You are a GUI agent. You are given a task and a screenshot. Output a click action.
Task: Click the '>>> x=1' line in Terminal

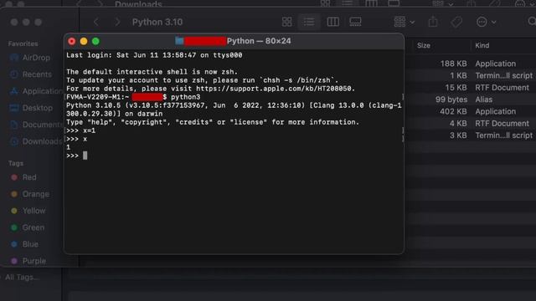click(81, 130)
